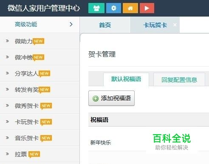Click the NEW badge next to 分享达人
This screenshot has width=209, height=164.
coord(44,74)
